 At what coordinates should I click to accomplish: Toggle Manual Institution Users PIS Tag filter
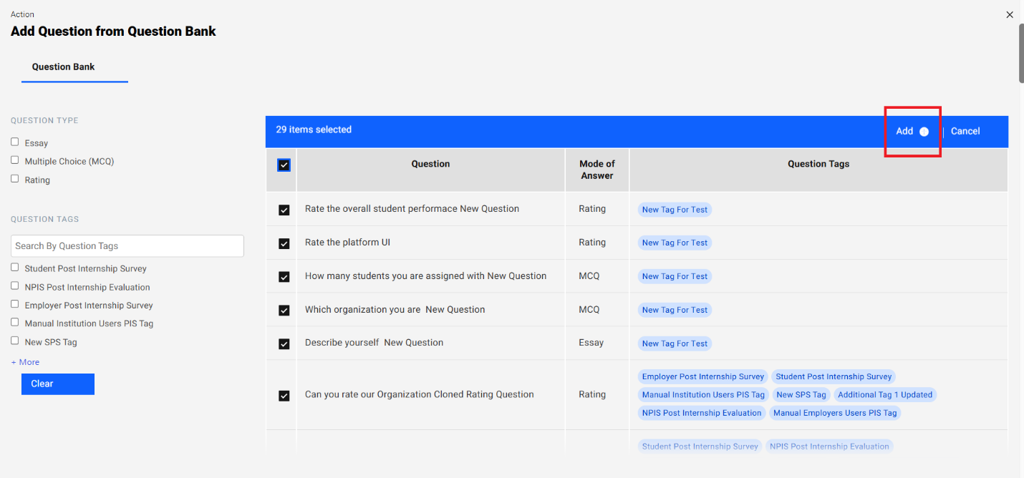pos(15,323)
